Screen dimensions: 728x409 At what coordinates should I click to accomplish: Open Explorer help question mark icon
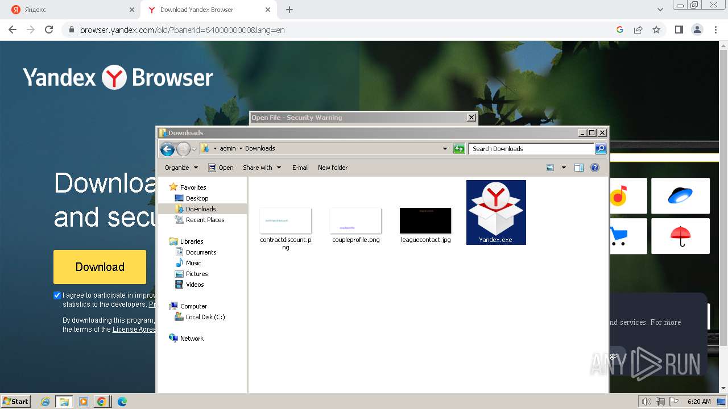pos(595,168)
